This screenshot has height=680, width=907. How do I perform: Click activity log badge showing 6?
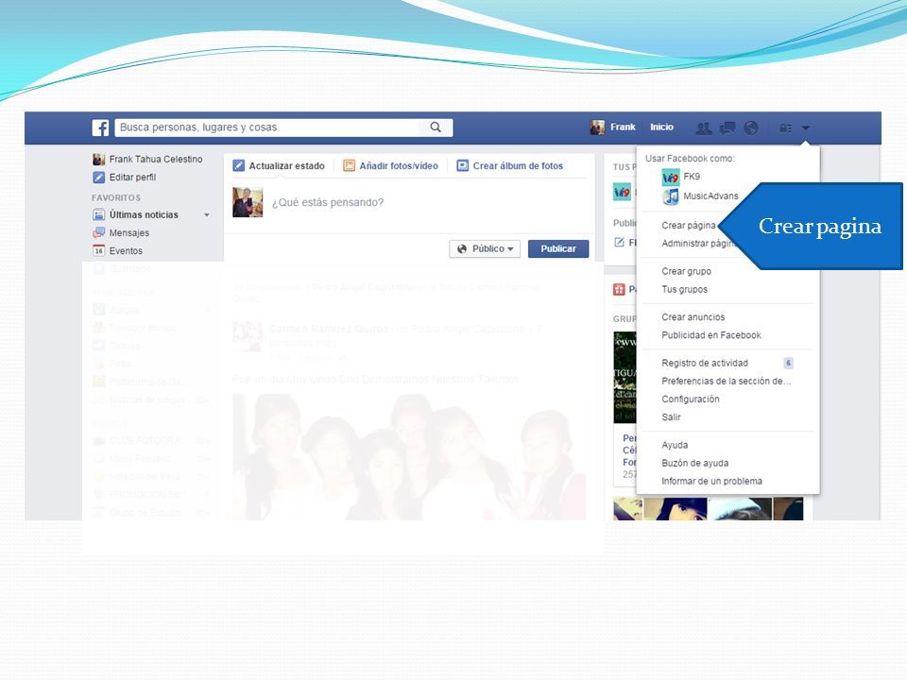[788, 363]
